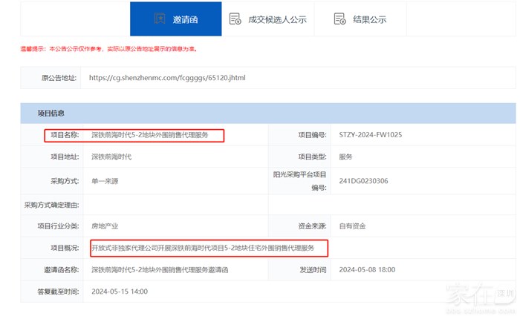
Task: Click the industry category value 房地产业
Action: [x=105, y=226]
